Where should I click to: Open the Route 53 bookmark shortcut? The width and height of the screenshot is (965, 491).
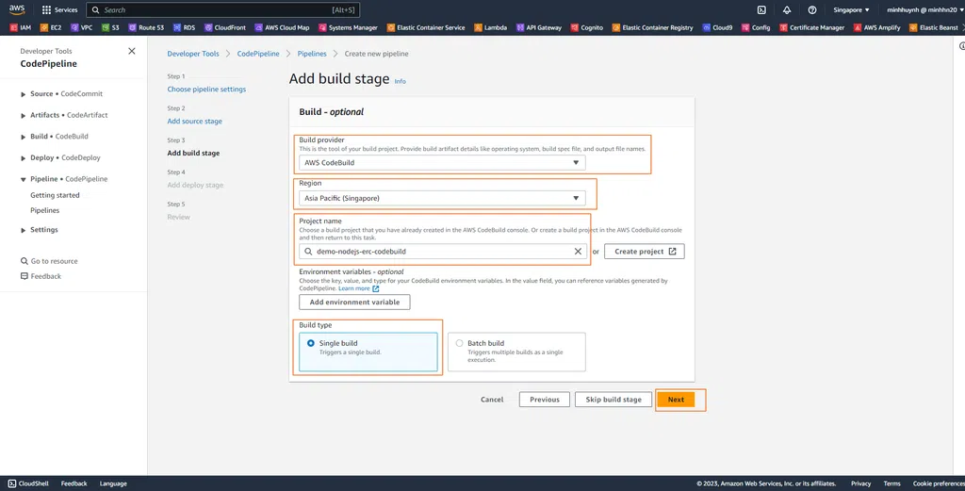[x=146, y=27]
